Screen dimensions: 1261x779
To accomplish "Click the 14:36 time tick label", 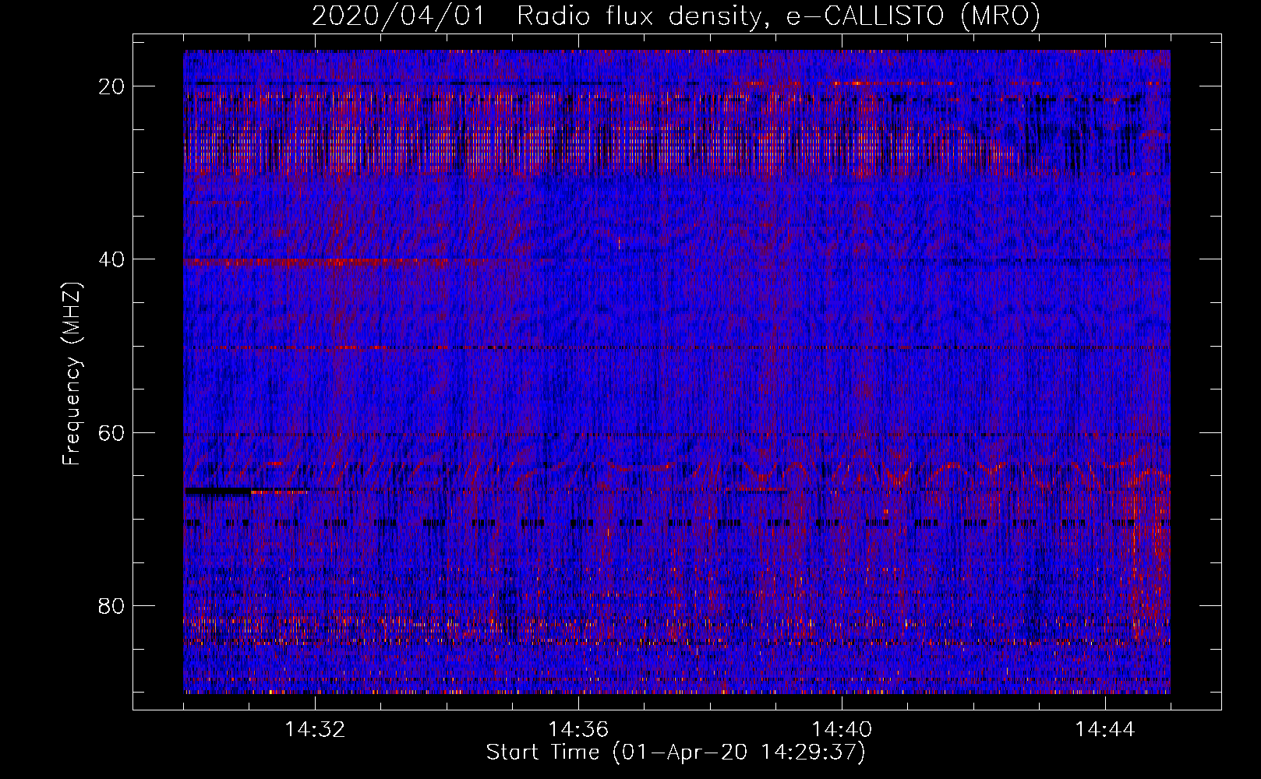I will pyautogui.click(x=578, y=730).
